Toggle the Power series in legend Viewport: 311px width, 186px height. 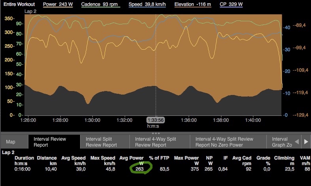click(x=58, y=5)
